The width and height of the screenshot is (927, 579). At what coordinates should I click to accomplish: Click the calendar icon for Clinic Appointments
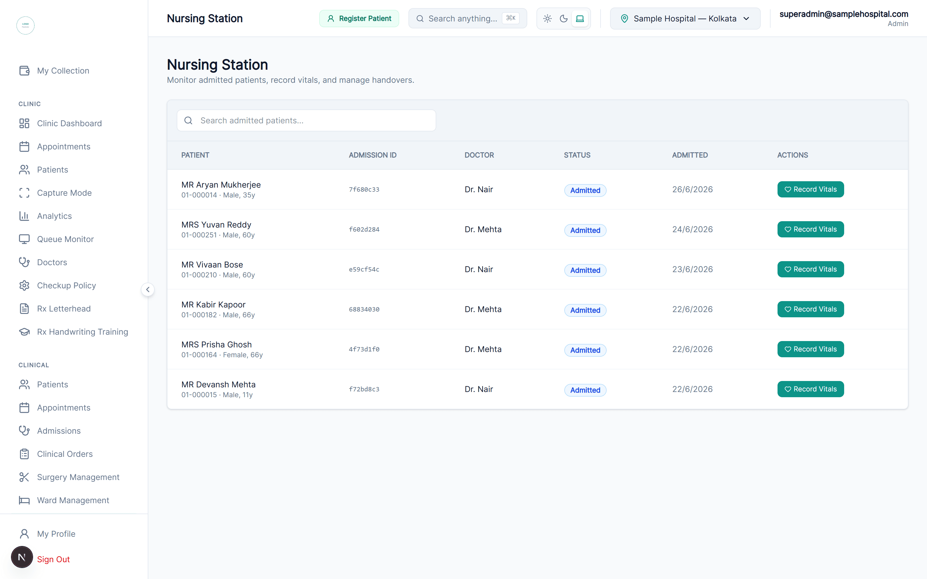click(x=24, y=147)
